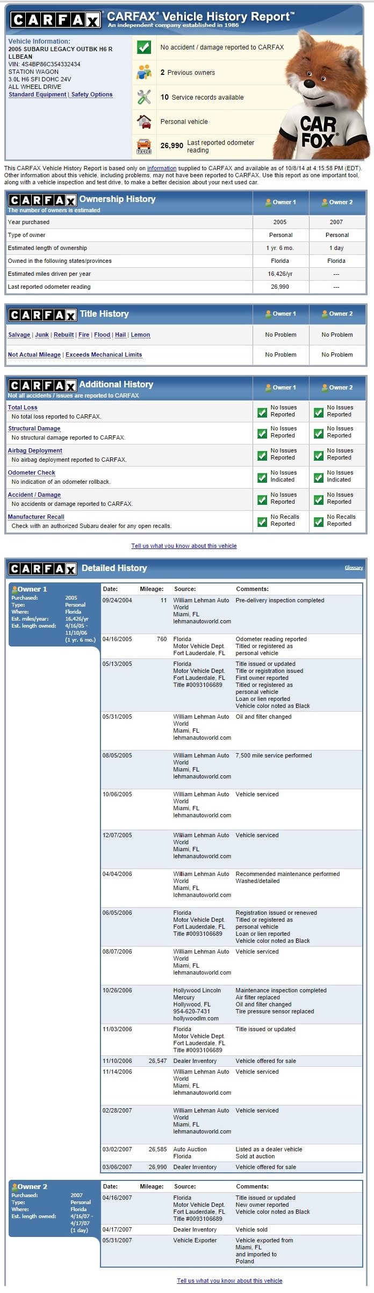The height and width of the screenshot is (1293, 374).
Task: Click the CARFAX logo in Additional History header
Action: (x=42, y=385)
